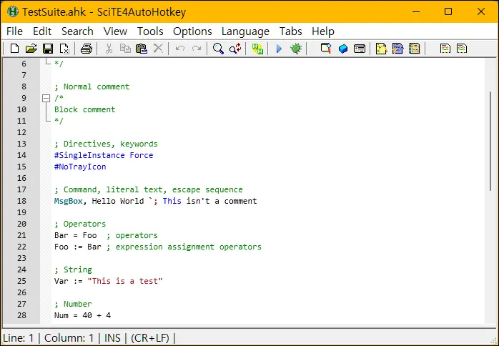Screen dimensions: 499x346
Task: Click 'Num = 40 + 4' line
Action: 82,315
